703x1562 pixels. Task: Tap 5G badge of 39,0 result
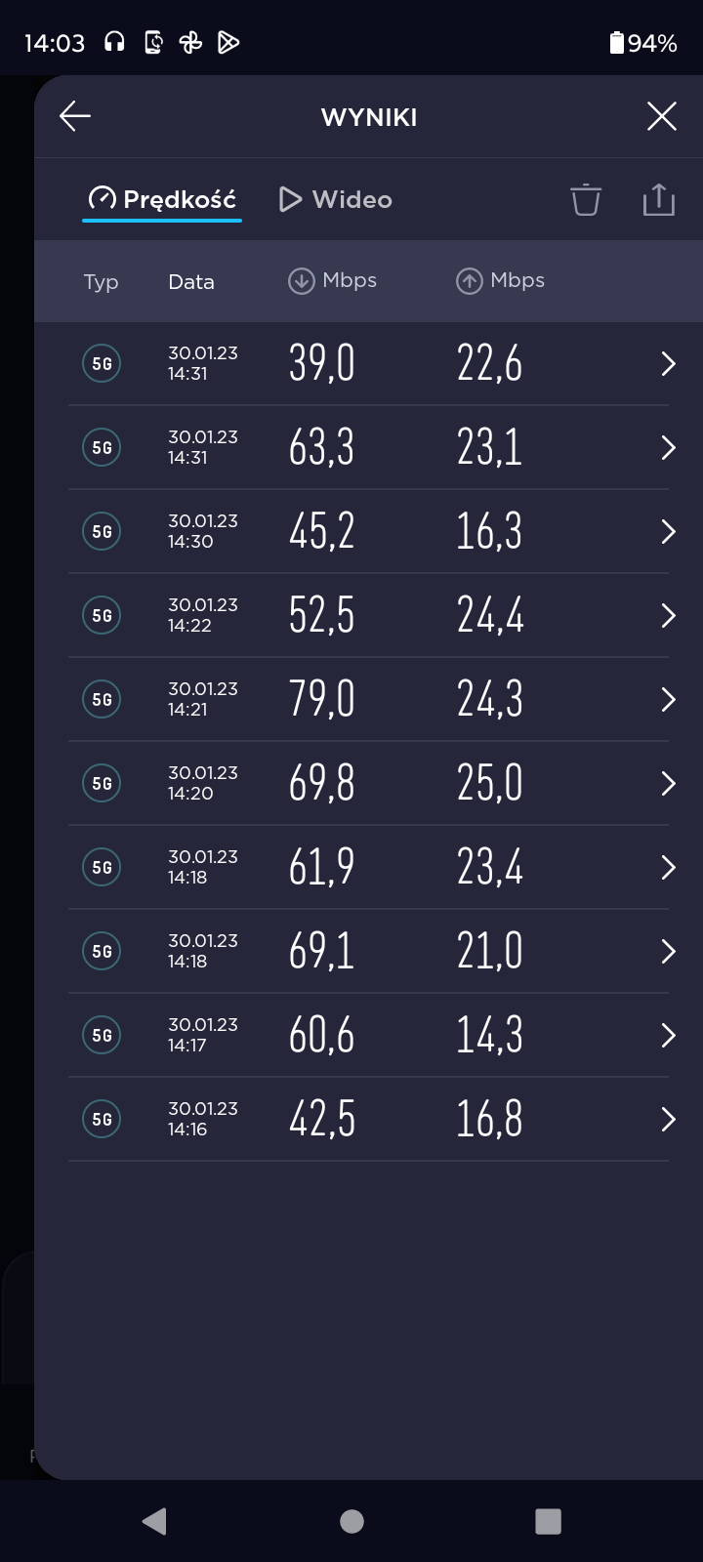click(x=102, y=364)
